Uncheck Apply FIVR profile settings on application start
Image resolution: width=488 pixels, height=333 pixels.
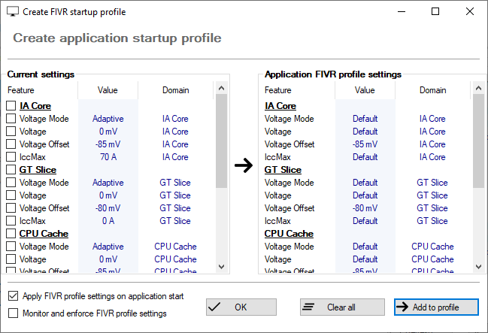(13, 296)
